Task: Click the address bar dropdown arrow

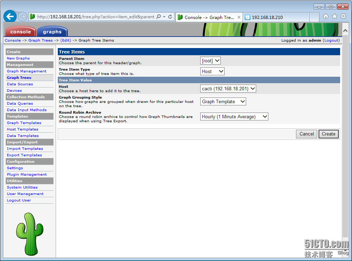Action: pyautogui.click(x=164, y=17)
